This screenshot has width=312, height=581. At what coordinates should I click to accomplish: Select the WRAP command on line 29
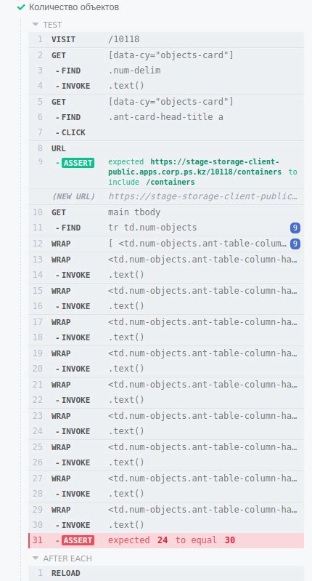(166, 510)
